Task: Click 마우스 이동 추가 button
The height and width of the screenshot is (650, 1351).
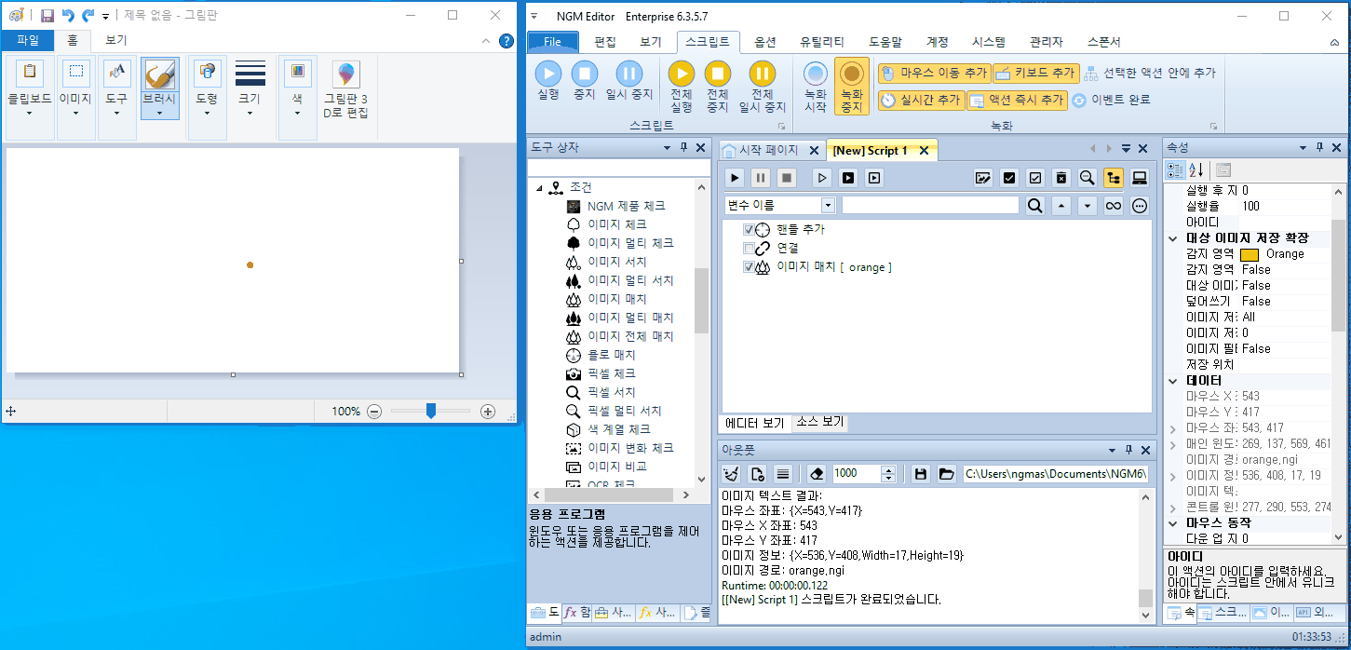Action: pyautogui.click(x=934, y=73)
